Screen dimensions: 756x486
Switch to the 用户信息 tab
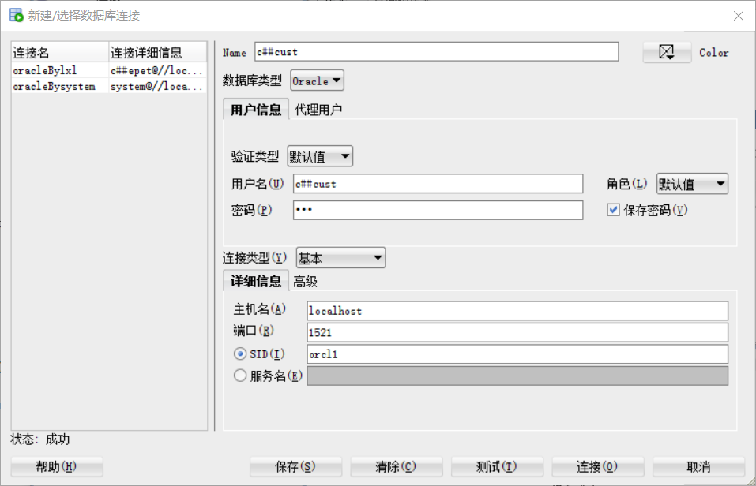[x=256, y=110]
